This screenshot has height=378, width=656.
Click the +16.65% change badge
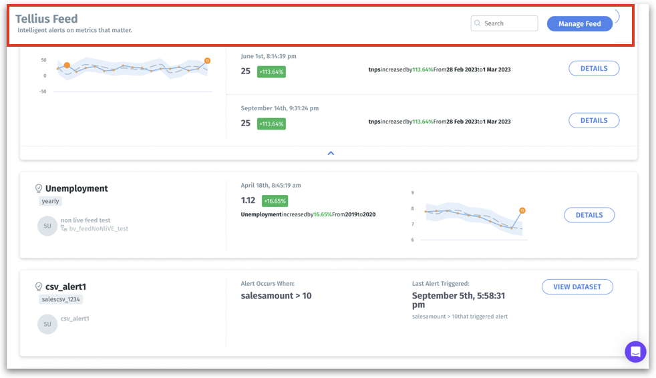[x=275, y=201]
